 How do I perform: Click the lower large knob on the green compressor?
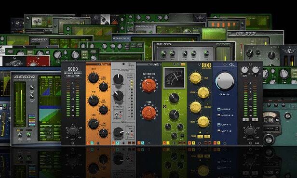coord(174,114)
